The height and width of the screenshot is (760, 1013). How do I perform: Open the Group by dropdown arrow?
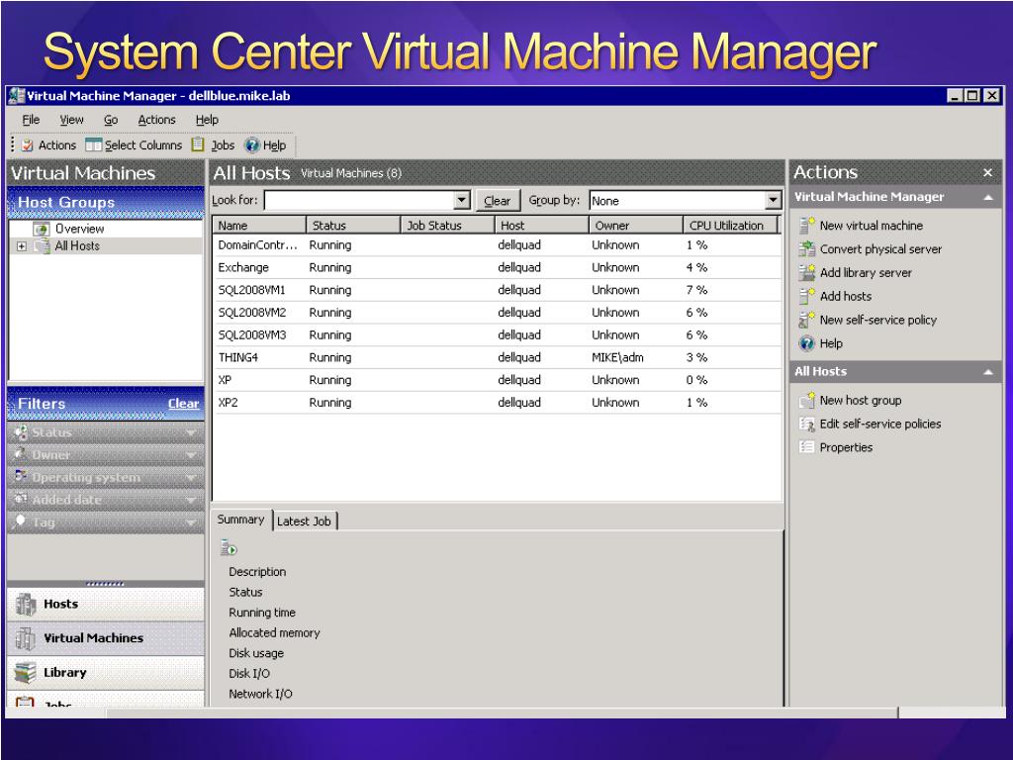[774, 200]
